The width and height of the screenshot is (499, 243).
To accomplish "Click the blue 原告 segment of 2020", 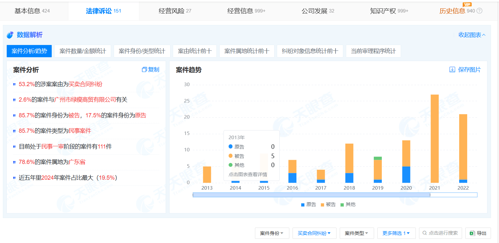I will pos(406,175).
